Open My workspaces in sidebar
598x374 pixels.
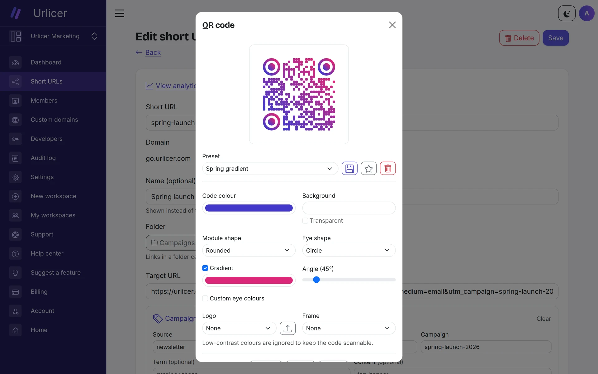53,215
